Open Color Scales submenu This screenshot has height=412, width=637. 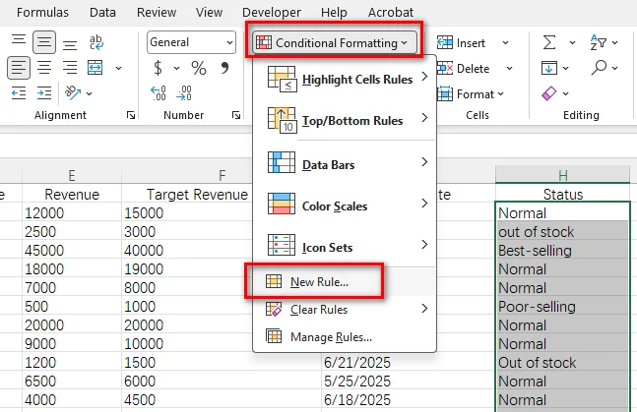345,206
